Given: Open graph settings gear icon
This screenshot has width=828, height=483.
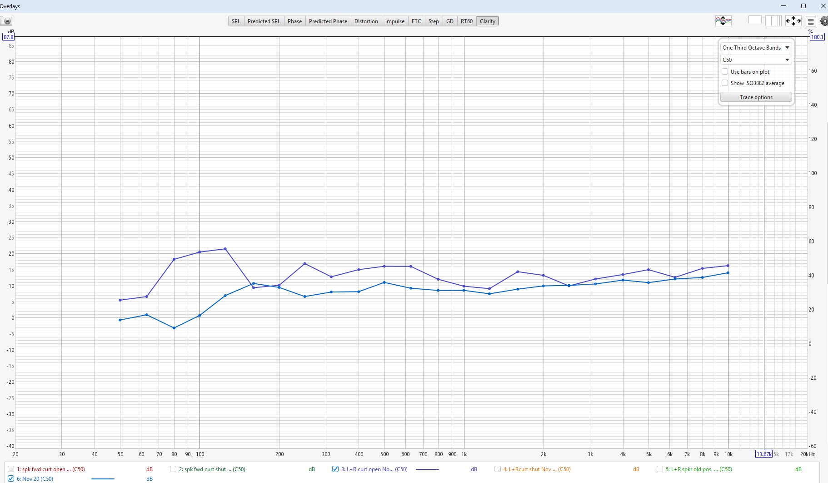Looking at the screenshot, I should click(823, 21).
